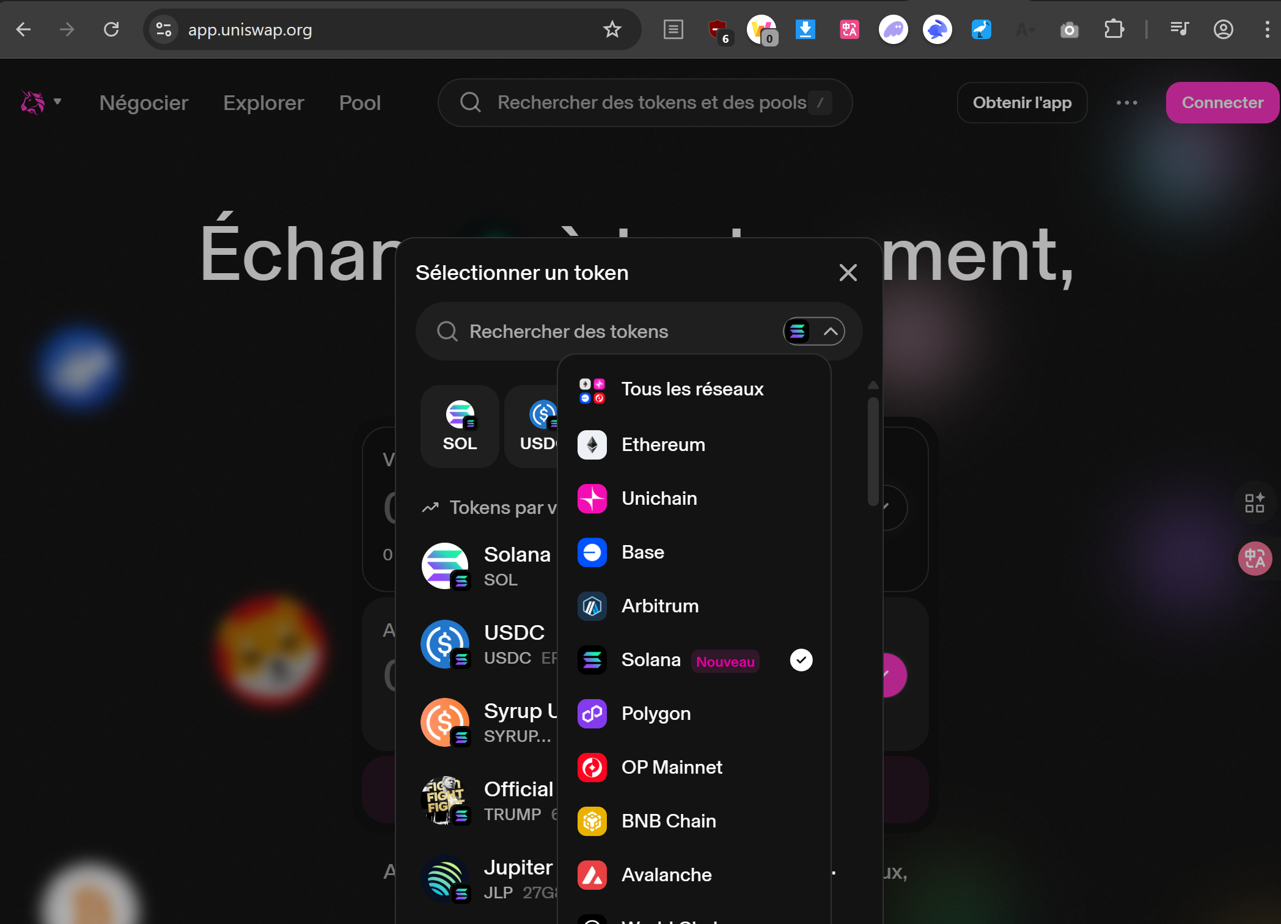Collapse the network selector chevron

830,331
